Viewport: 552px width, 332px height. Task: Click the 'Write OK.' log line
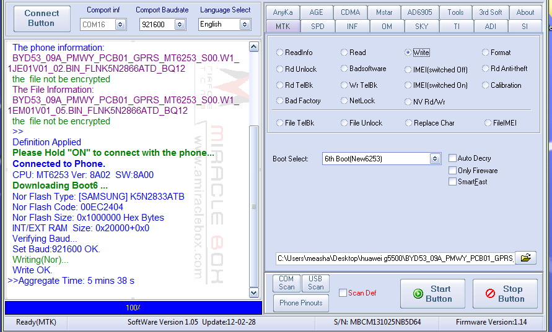pyautogui.click(x=32, y=270)
